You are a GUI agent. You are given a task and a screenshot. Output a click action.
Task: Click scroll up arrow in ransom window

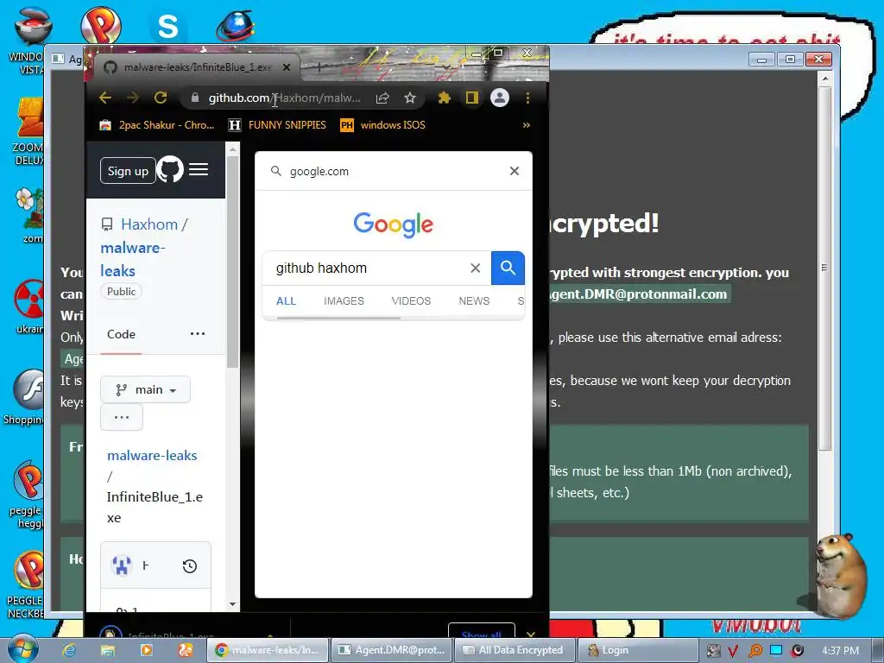[824, 79]
